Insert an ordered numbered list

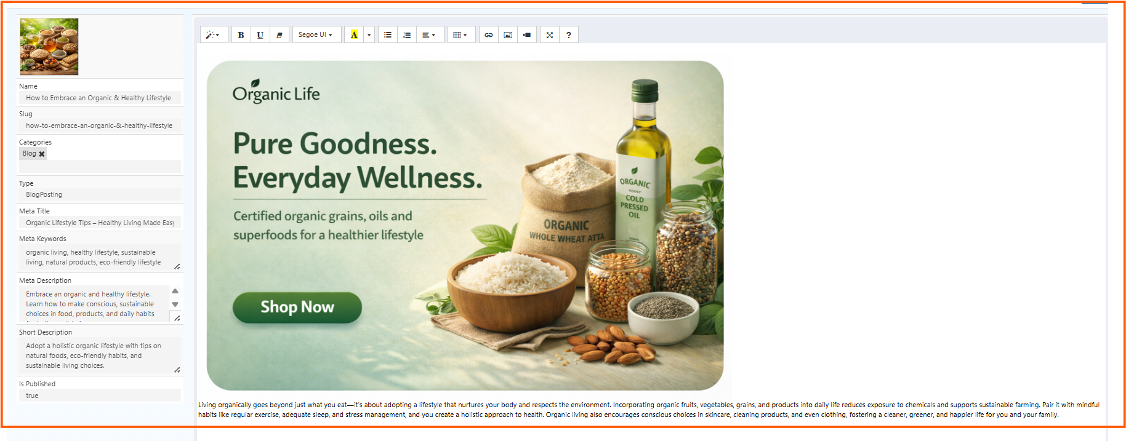pos(407,35)
